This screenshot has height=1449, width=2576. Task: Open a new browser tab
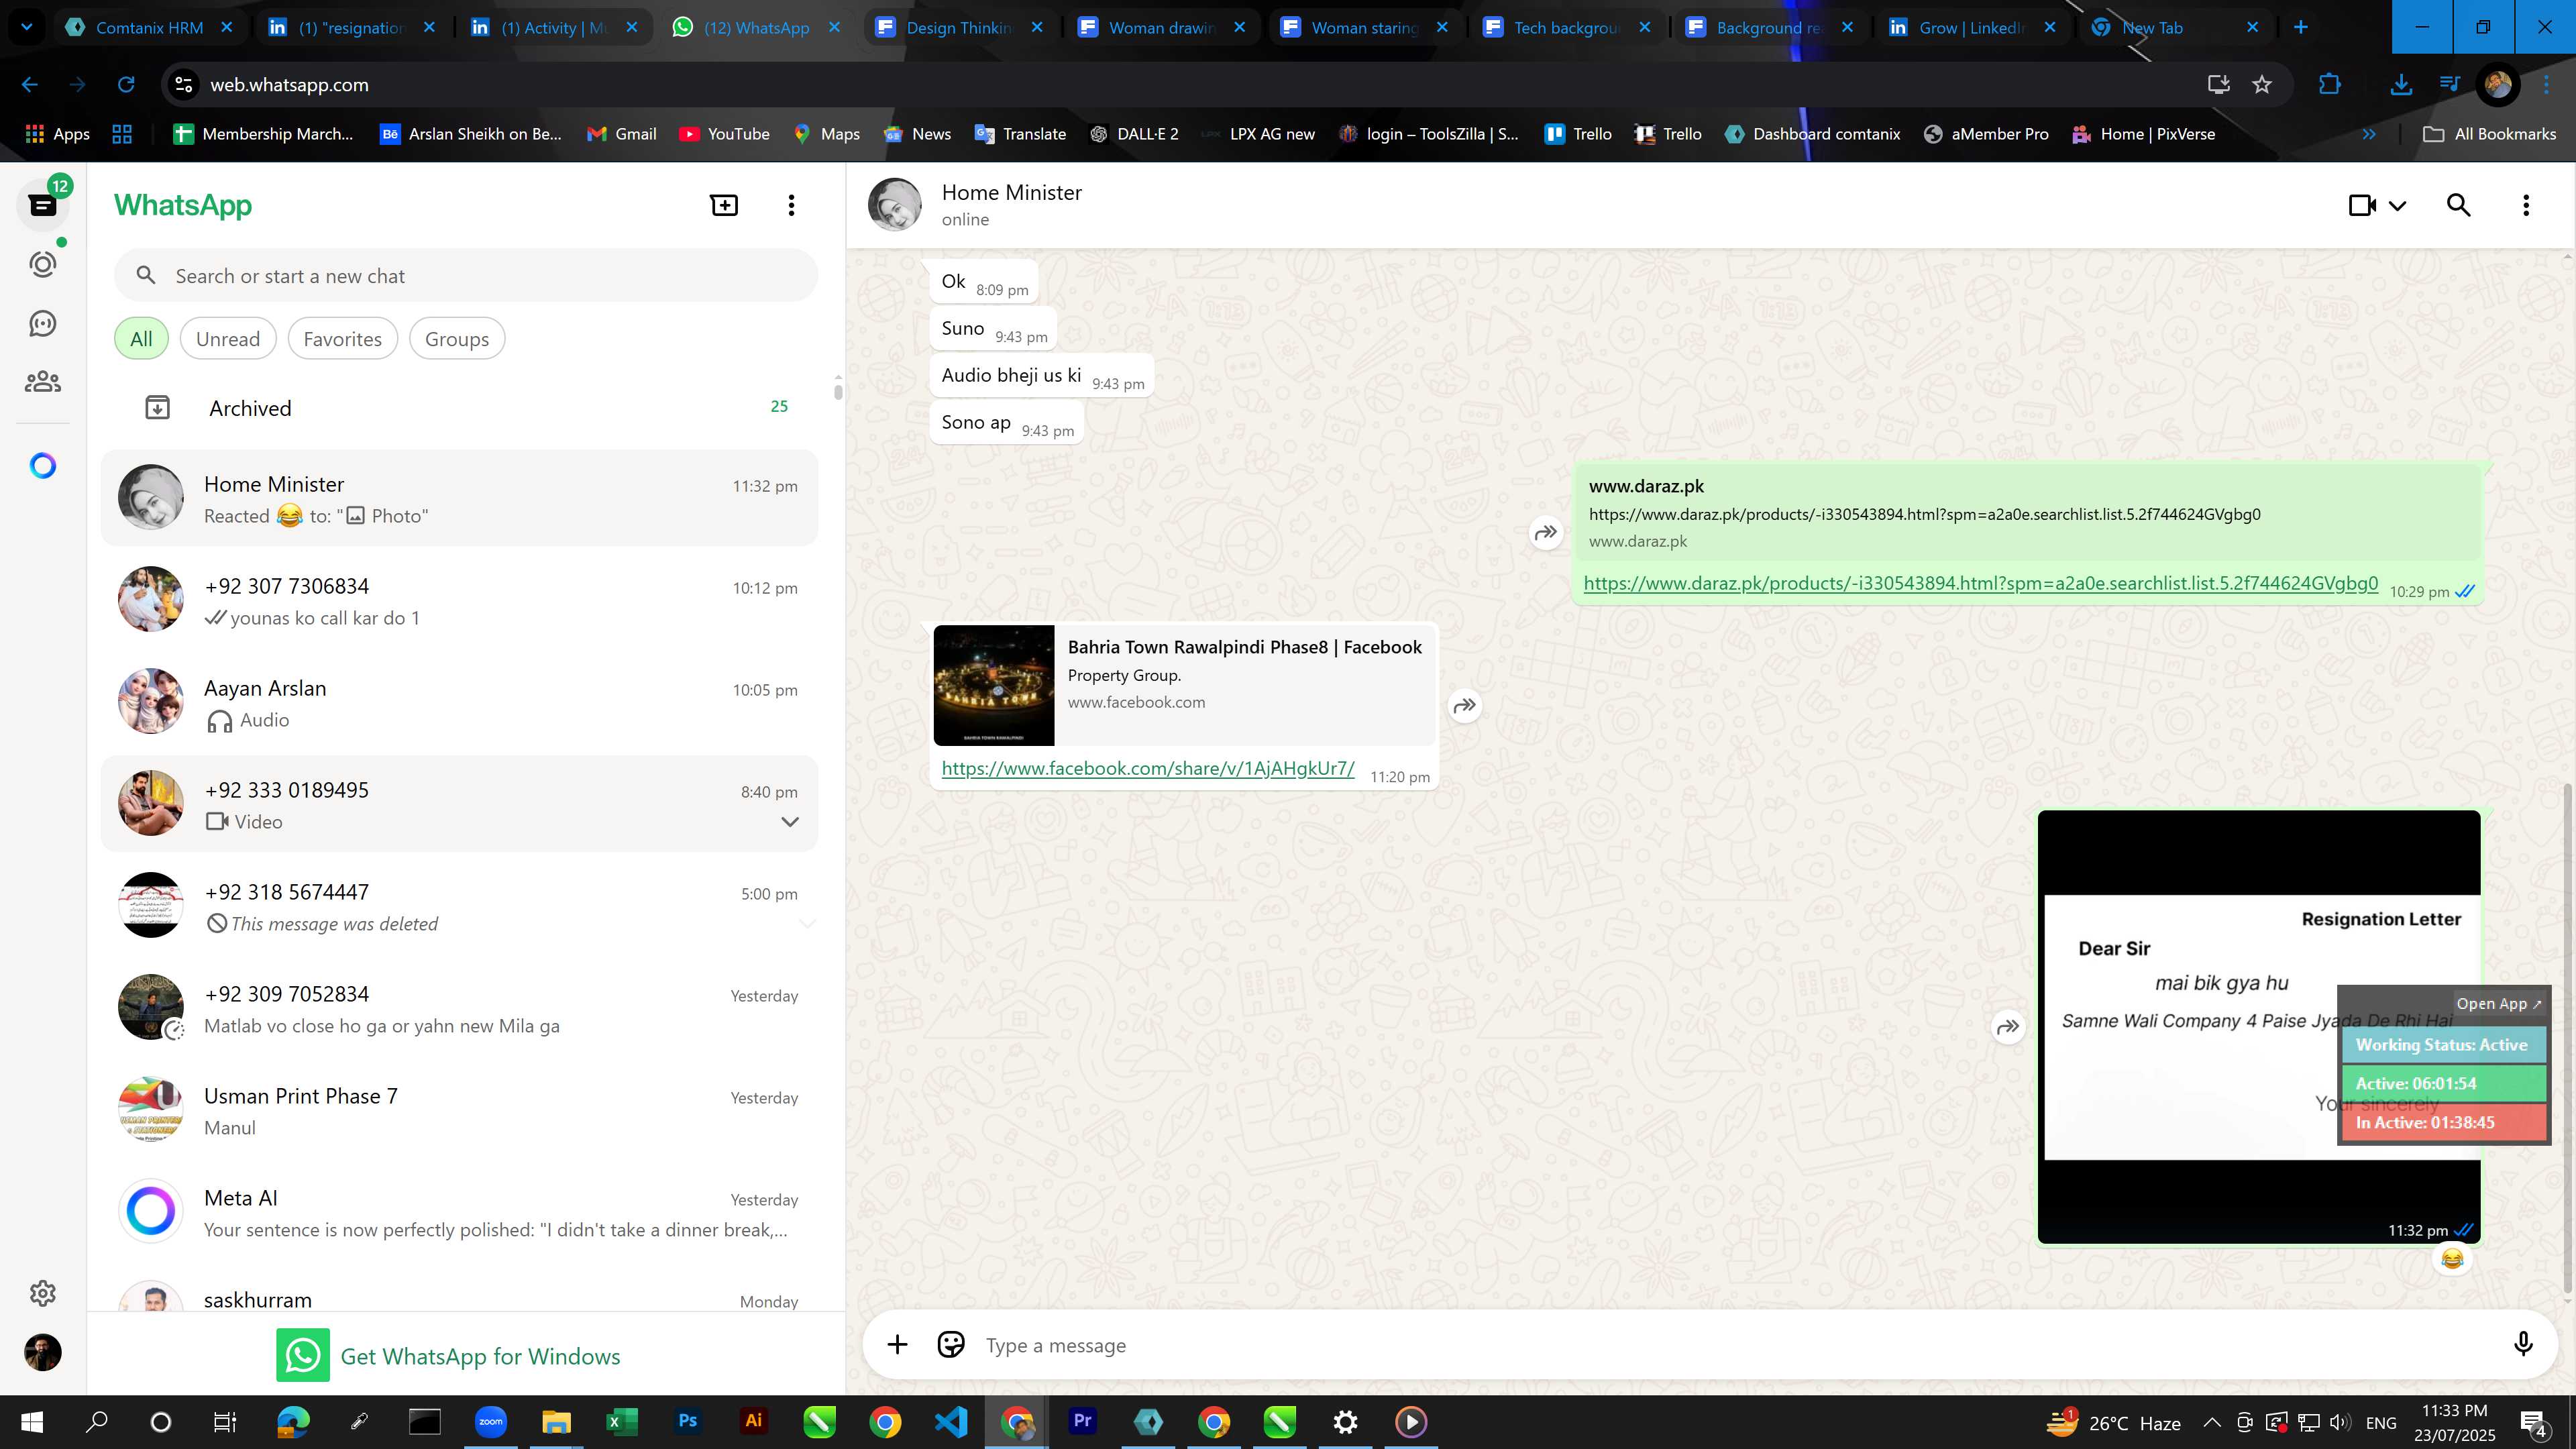coord(2300,27)
